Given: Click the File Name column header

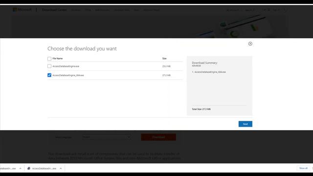Looking at the screenshot, I should tap(58, 59).
